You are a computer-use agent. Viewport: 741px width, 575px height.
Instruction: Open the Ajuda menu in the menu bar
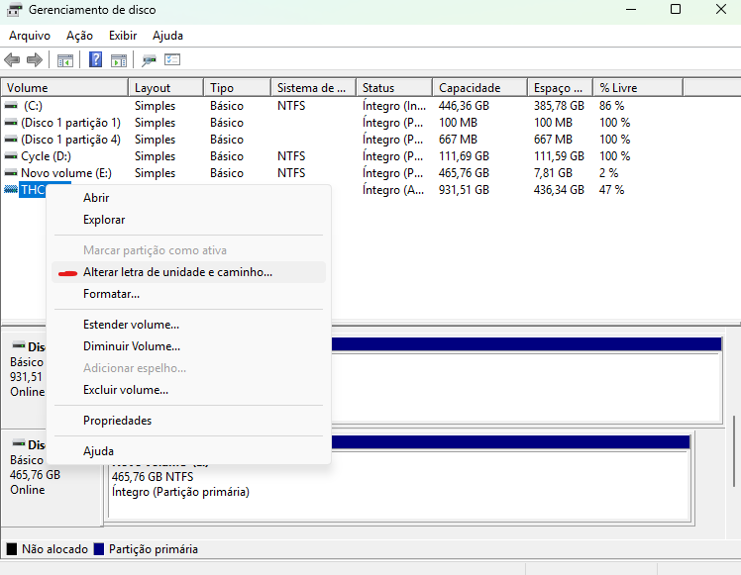pyautogui.click(x=167, y=36)
